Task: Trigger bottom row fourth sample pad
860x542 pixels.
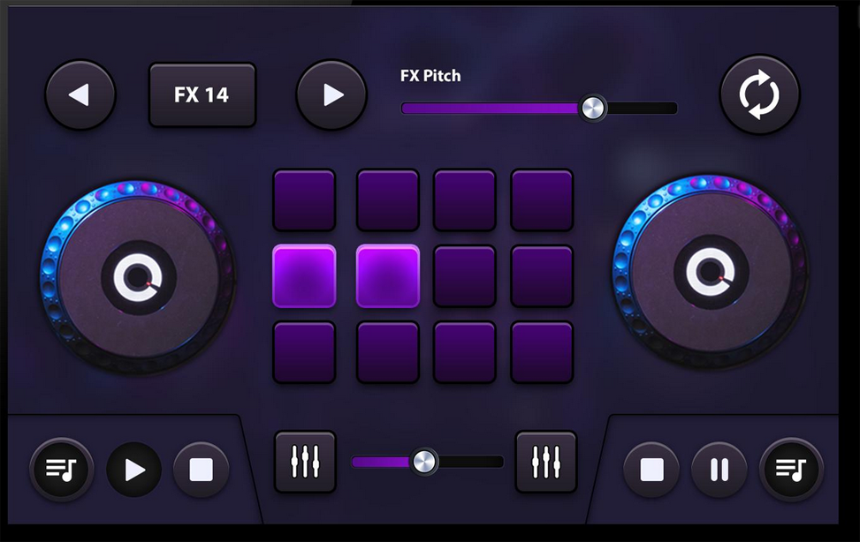Action: click(542, 352)
